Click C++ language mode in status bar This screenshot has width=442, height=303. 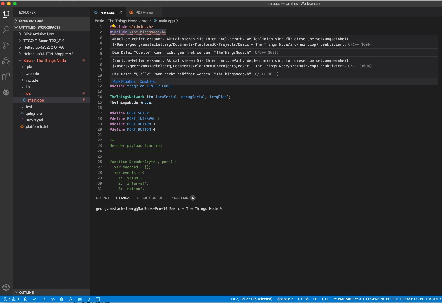tap(325, 299)
